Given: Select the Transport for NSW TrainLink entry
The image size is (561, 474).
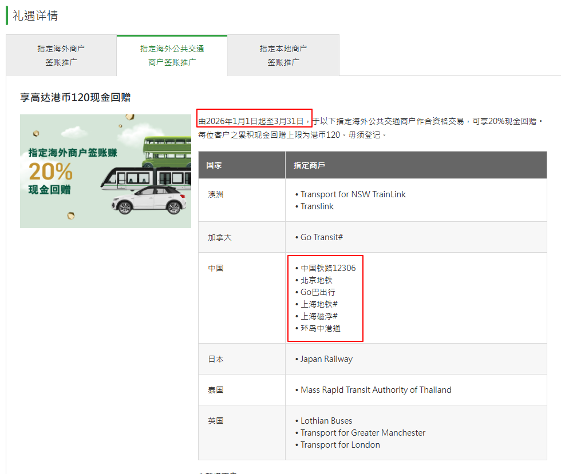Looking at the screenshot, I should [x=353, y=194].
